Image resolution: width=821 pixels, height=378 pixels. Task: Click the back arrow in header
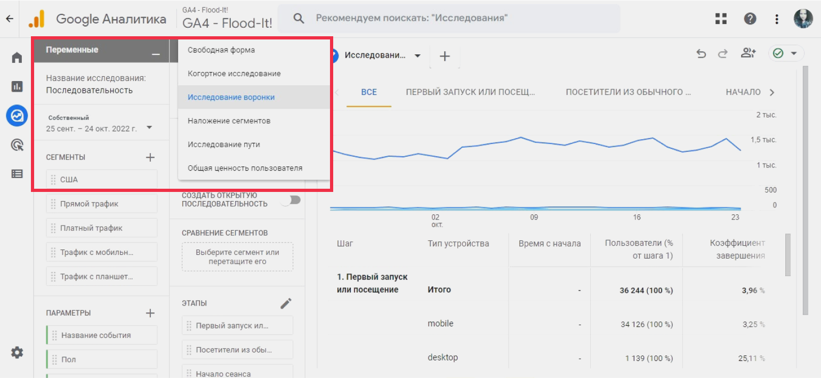pyautogui.click(x=10, y=19)
